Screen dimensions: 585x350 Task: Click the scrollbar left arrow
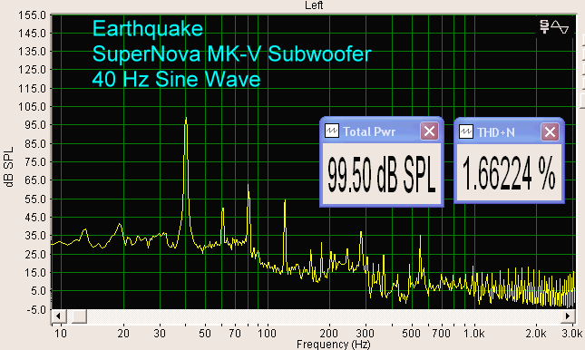[58, 316]
